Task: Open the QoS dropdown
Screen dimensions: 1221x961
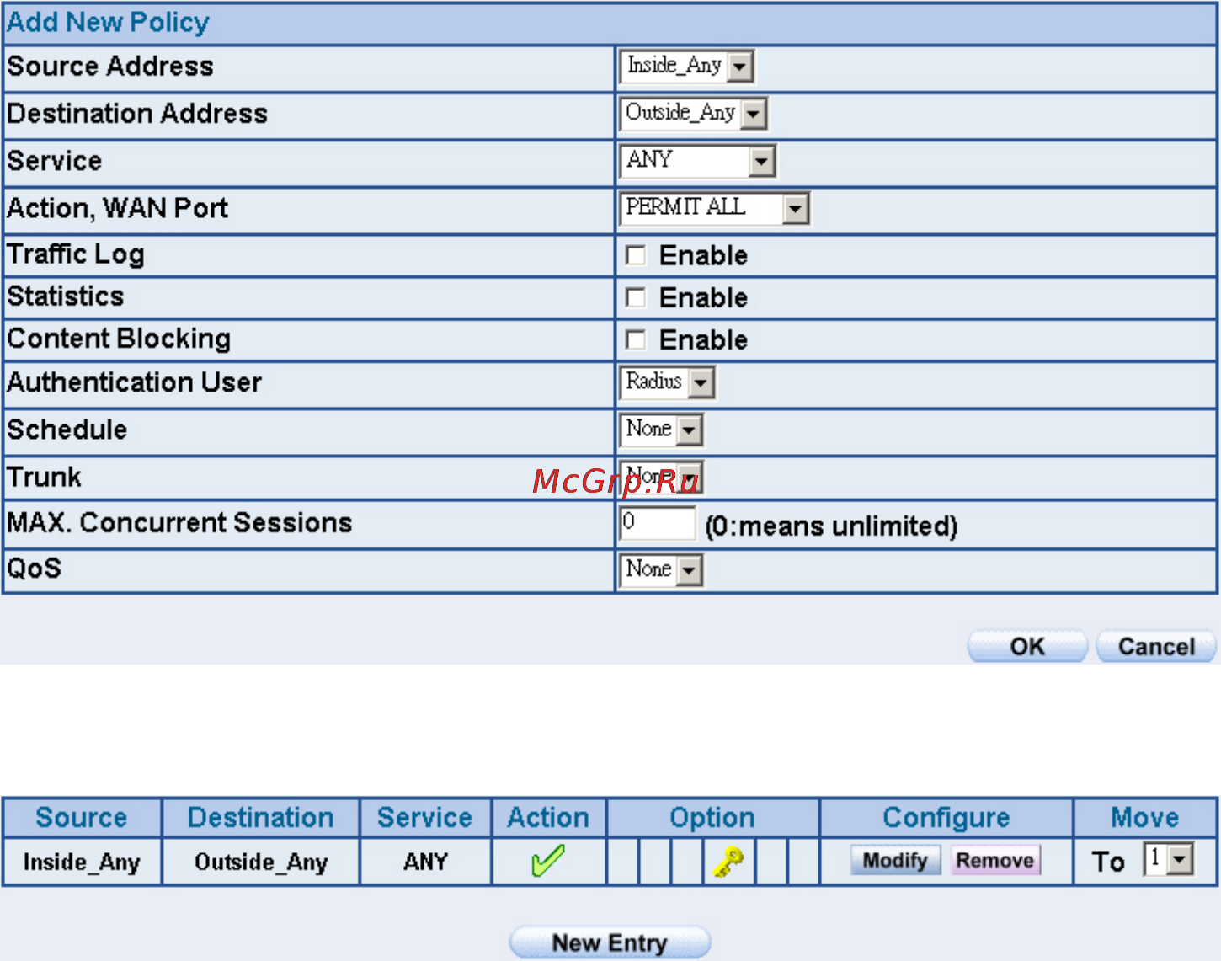Action: point(661,570)
